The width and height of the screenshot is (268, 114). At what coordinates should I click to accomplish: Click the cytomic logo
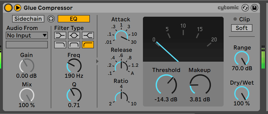tap(228, 8)
